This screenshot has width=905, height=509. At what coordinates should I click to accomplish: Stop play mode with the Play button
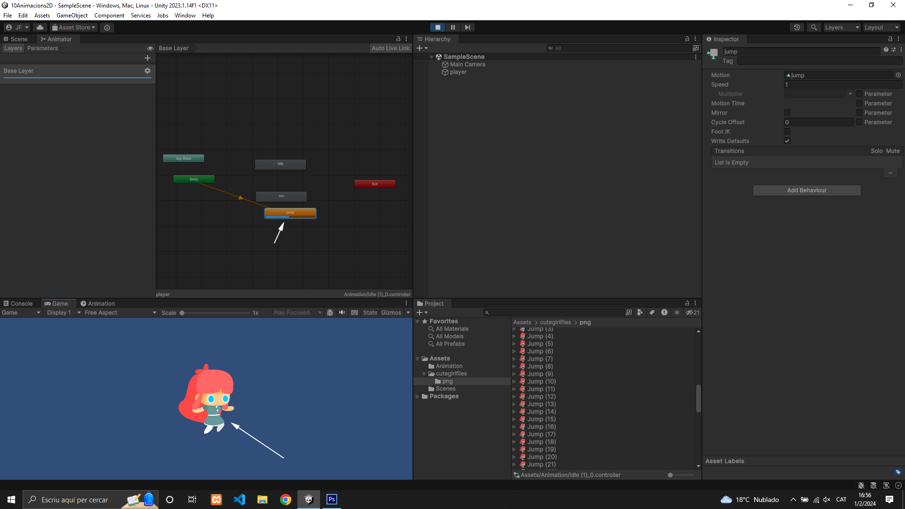(437, 27)
